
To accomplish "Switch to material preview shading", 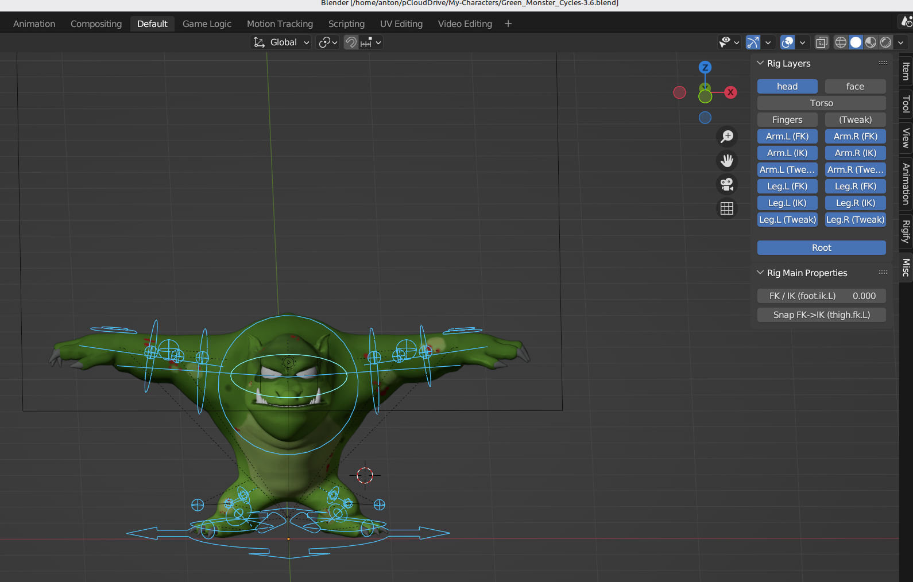I will (871, 42).
